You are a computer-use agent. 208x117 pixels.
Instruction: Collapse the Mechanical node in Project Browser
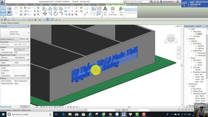[187, 84]
